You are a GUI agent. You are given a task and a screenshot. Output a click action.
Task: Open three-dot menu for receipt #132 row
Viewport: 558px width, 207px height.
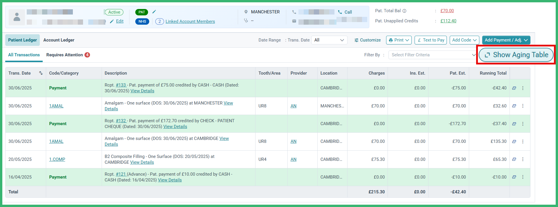tap(523, 124)
